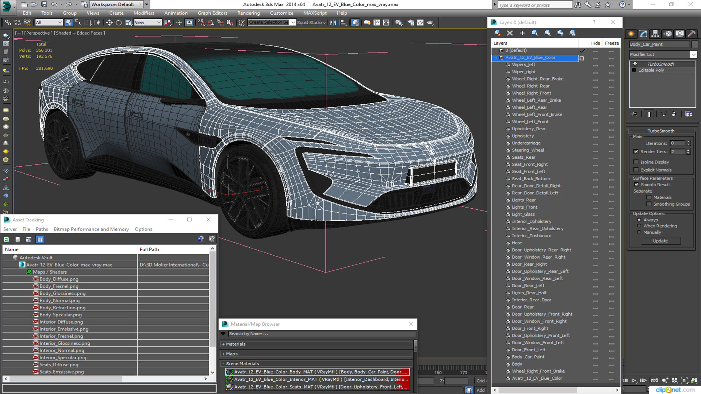Image resolution: width=701 pixels, height=394 pixels.
Task: Open the Display tab in command panel
Action: coord(679,34)
